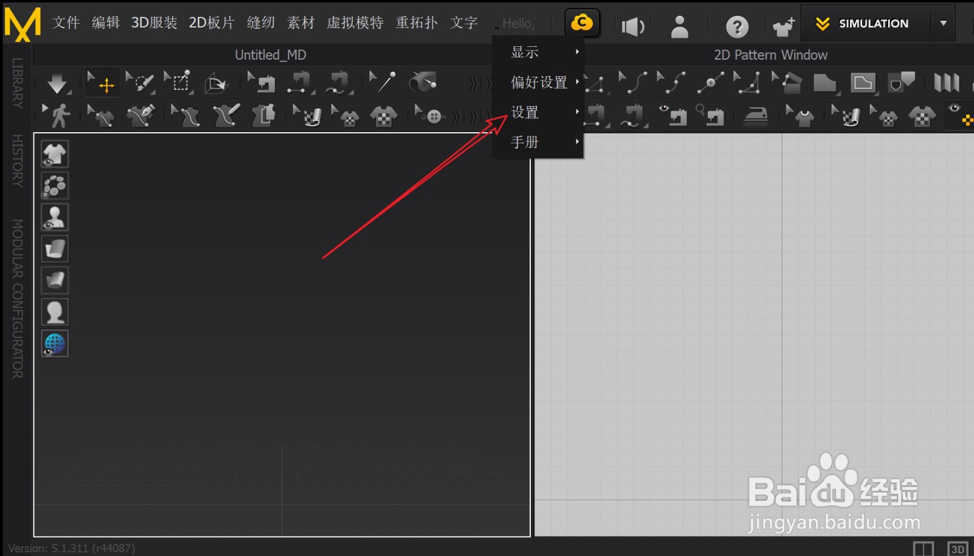Click the add garment shirt-plus icon

tap(783, 26)
